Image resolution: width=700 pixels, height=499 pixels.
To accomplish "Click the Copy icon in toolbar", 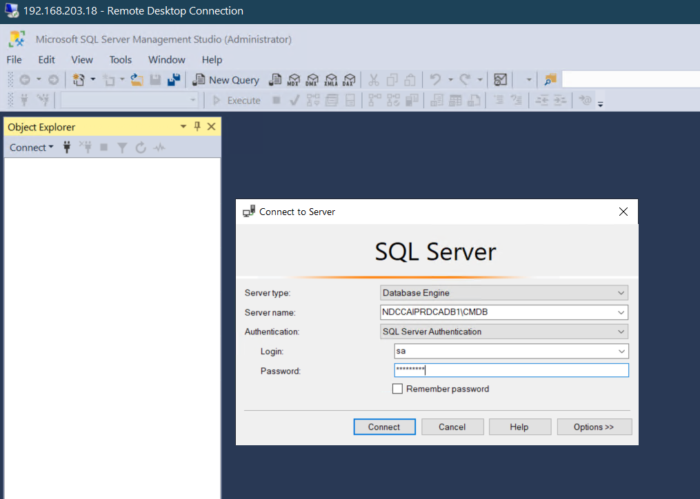I will 392,80.
